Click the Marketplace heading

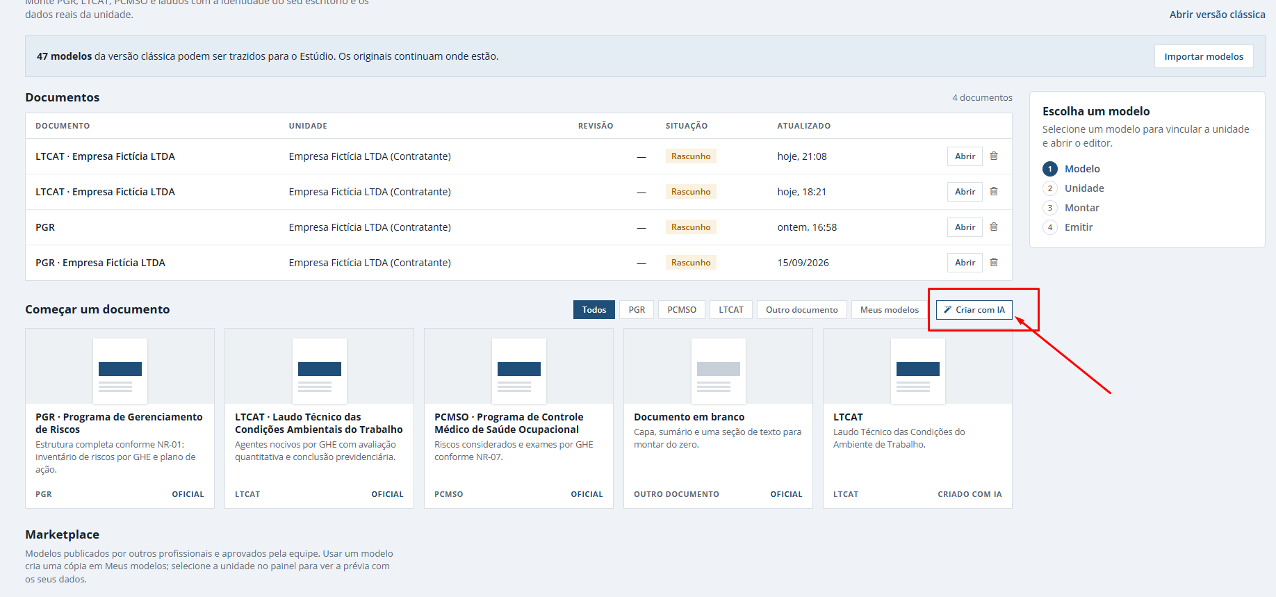[x=63, y=534]
